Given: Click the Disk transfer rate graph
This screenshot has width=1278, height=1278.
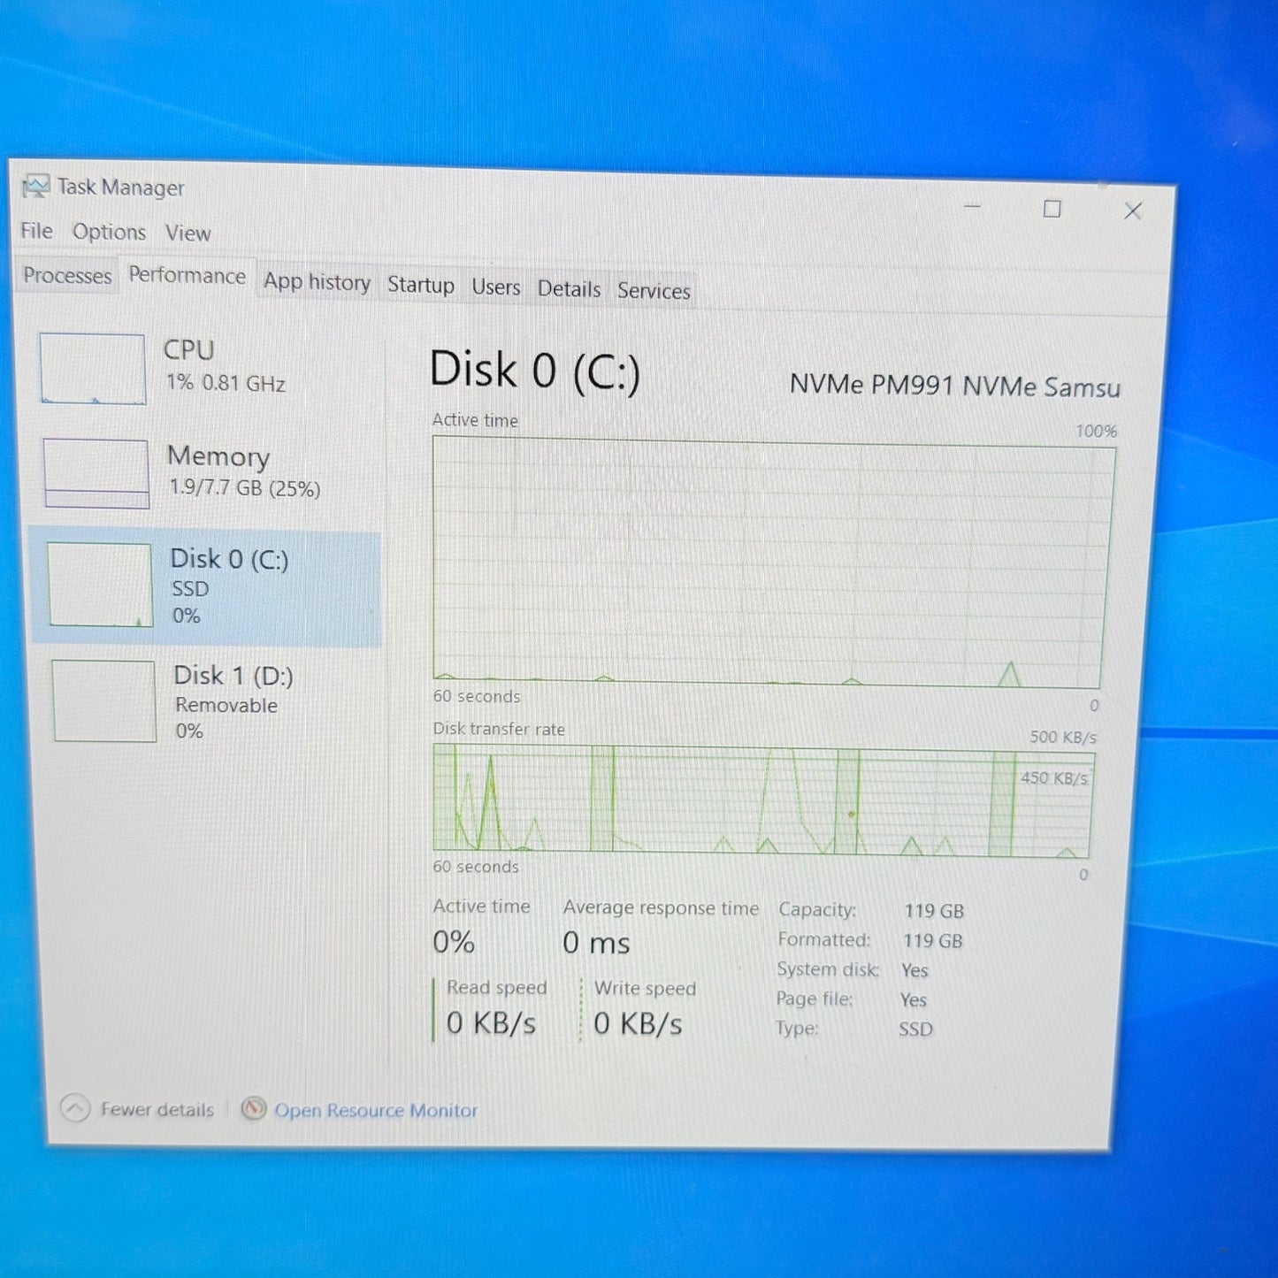Looking at the screenshot, I should tap(763, 801).
